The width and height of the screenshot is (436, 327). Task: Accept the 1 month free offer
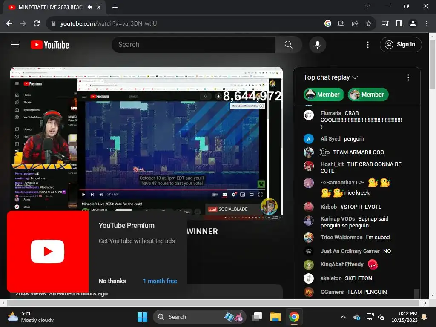(160, 281)
